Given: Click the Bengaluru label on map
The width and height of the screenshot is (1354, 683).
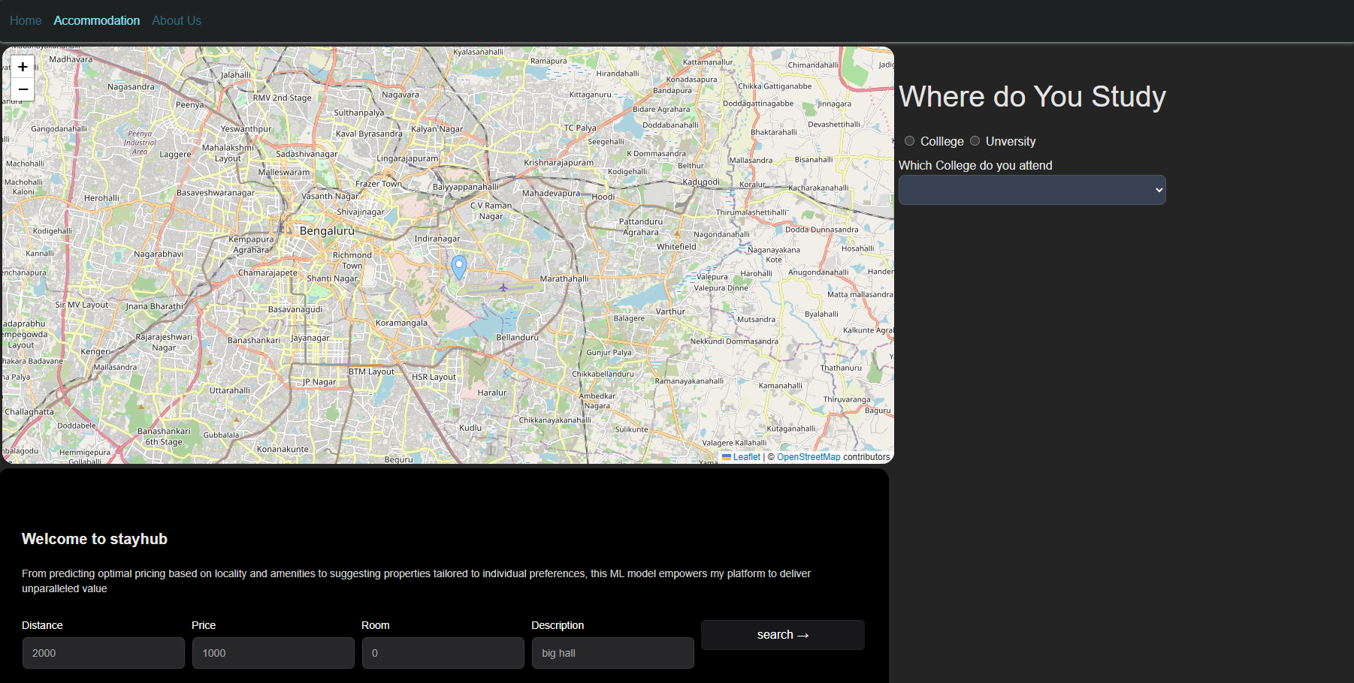Looking at the screenshot, I should click(x=327, y=231).
